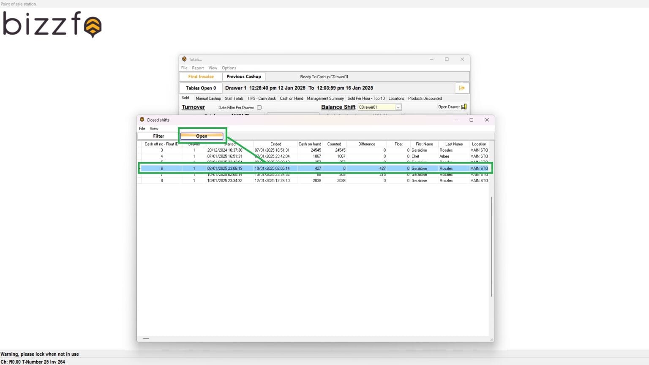
Task: Open the View menu in Closed shifts
Action: (x=154, y=128)
